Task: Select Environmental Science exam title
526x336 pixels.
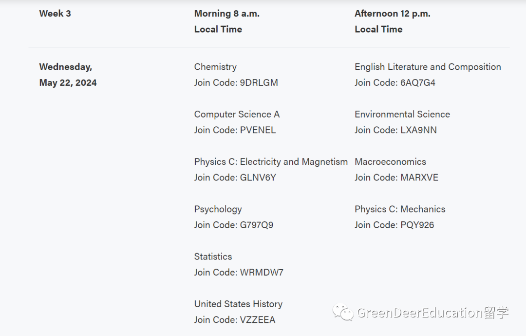Action: (402, 114)
